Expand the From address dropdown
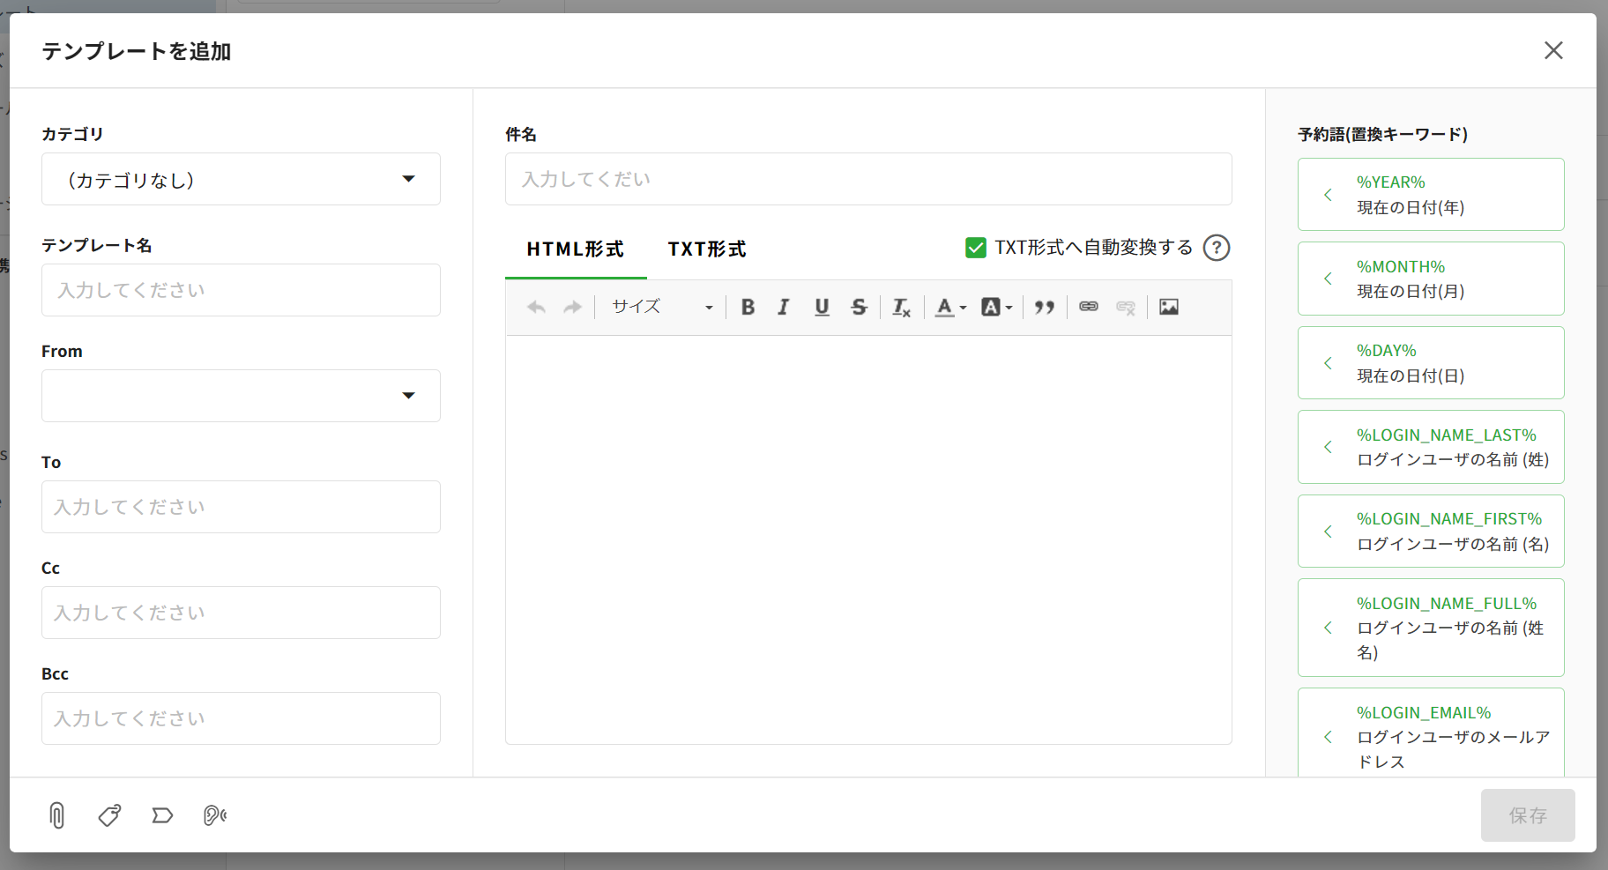Image resolution: width=1608 pixels, height=870 pixels. click(x=241, y=396)
